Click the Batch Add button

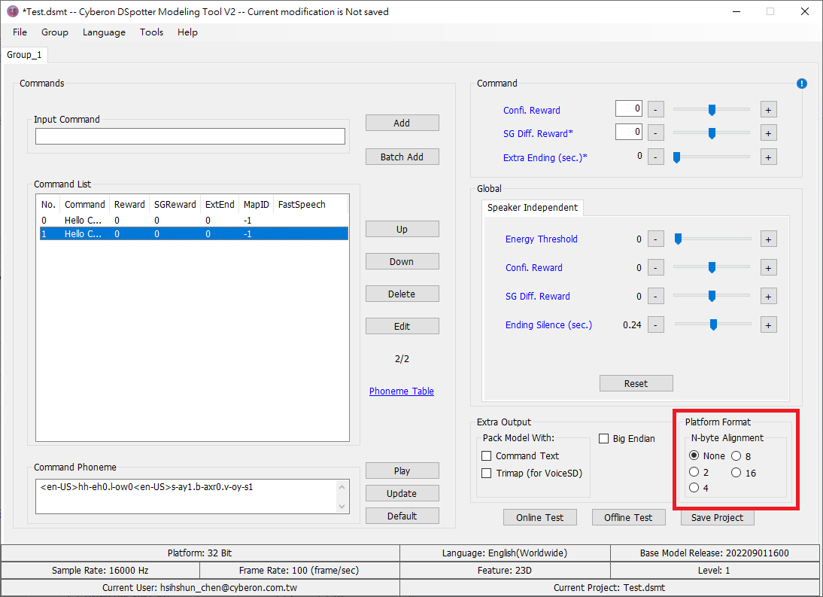point(402,157)
